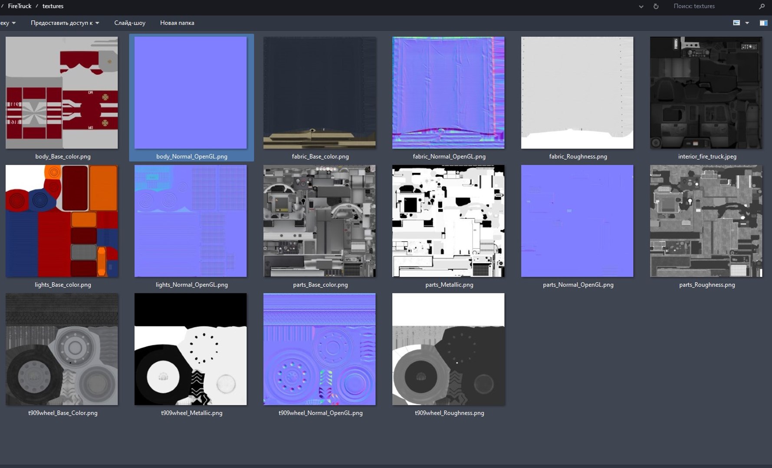The width and height of the screenshot is (772, 468).
Task: Click the search magnifier icon
Action: [x=762, y=6]
